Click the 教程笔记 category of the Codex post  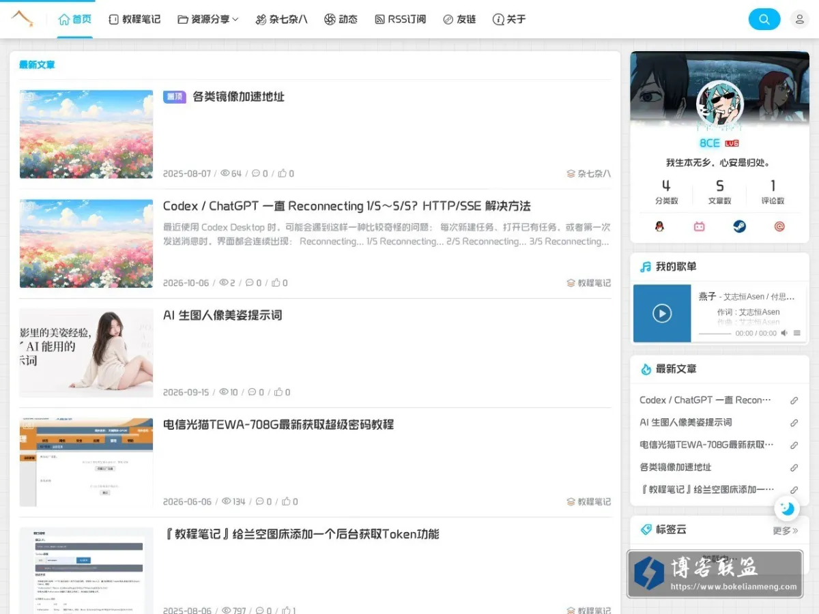tap(589, 283)
